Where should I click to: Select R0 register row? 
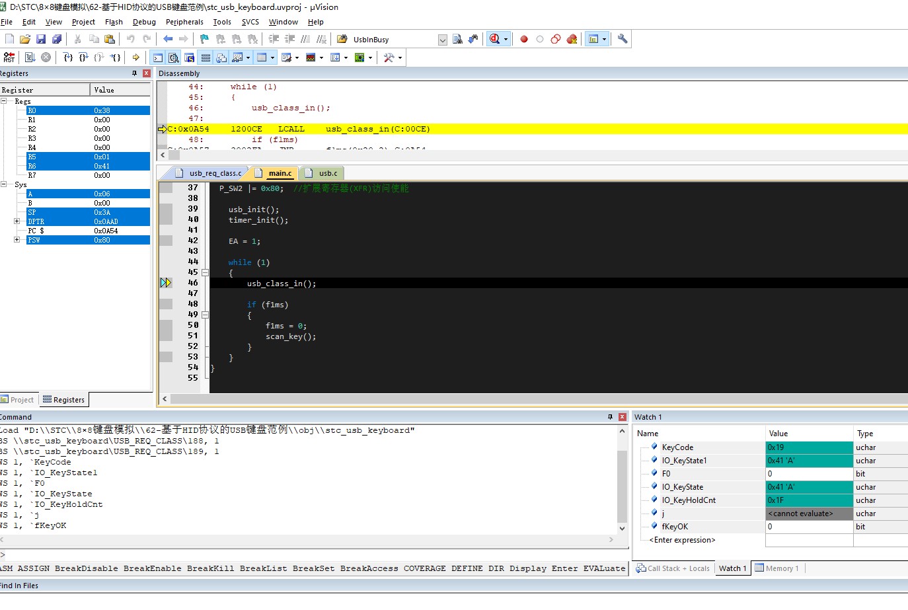coord(88,110)
